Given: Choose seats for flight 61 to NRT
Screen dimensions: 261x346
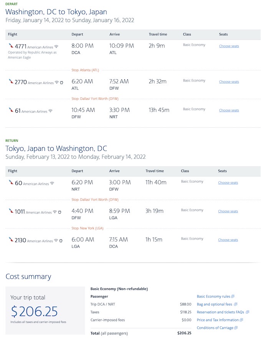Looking at the screenshot, I should click(229, 110).
